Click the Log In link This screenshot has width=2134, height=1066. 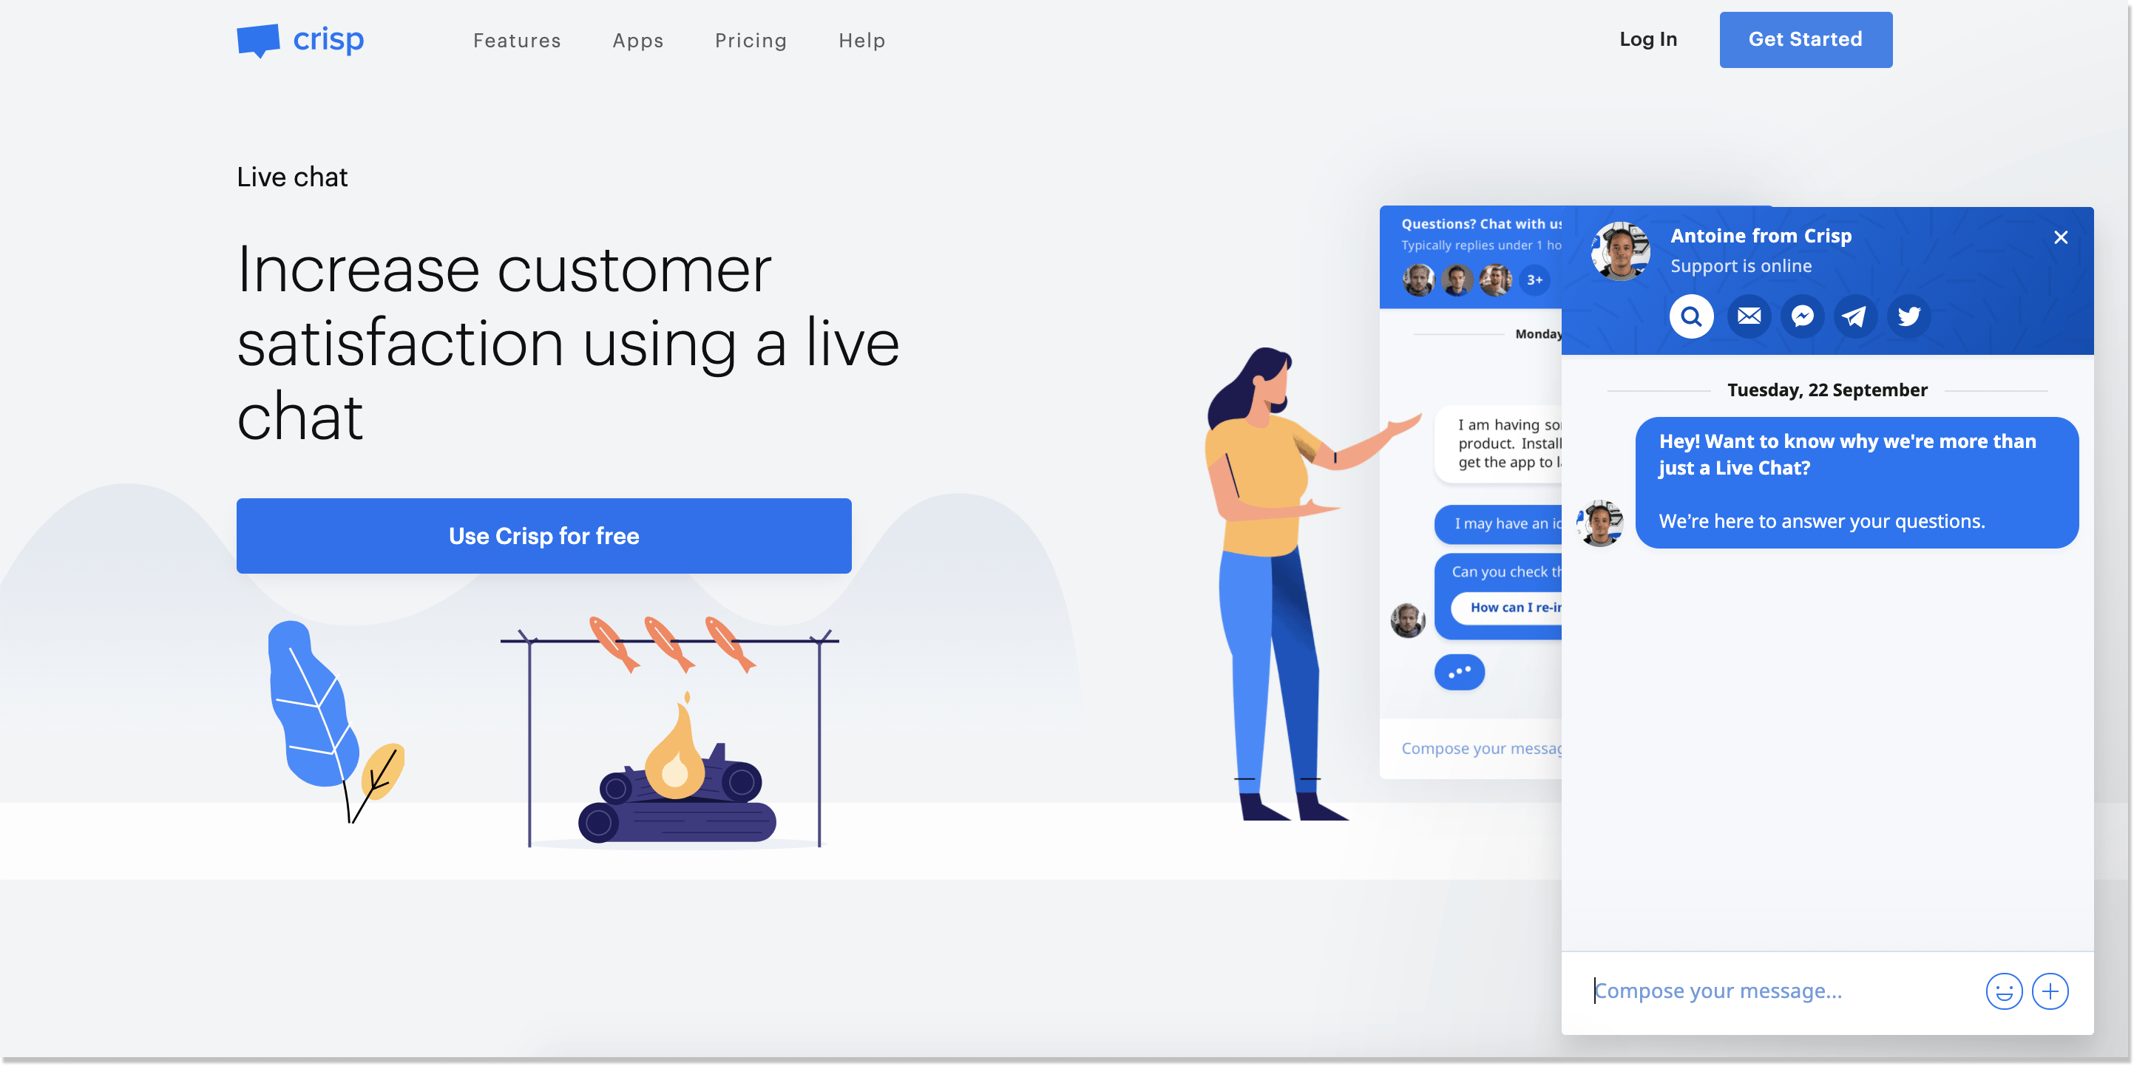pyautogui.click(x=1648, y=38)
